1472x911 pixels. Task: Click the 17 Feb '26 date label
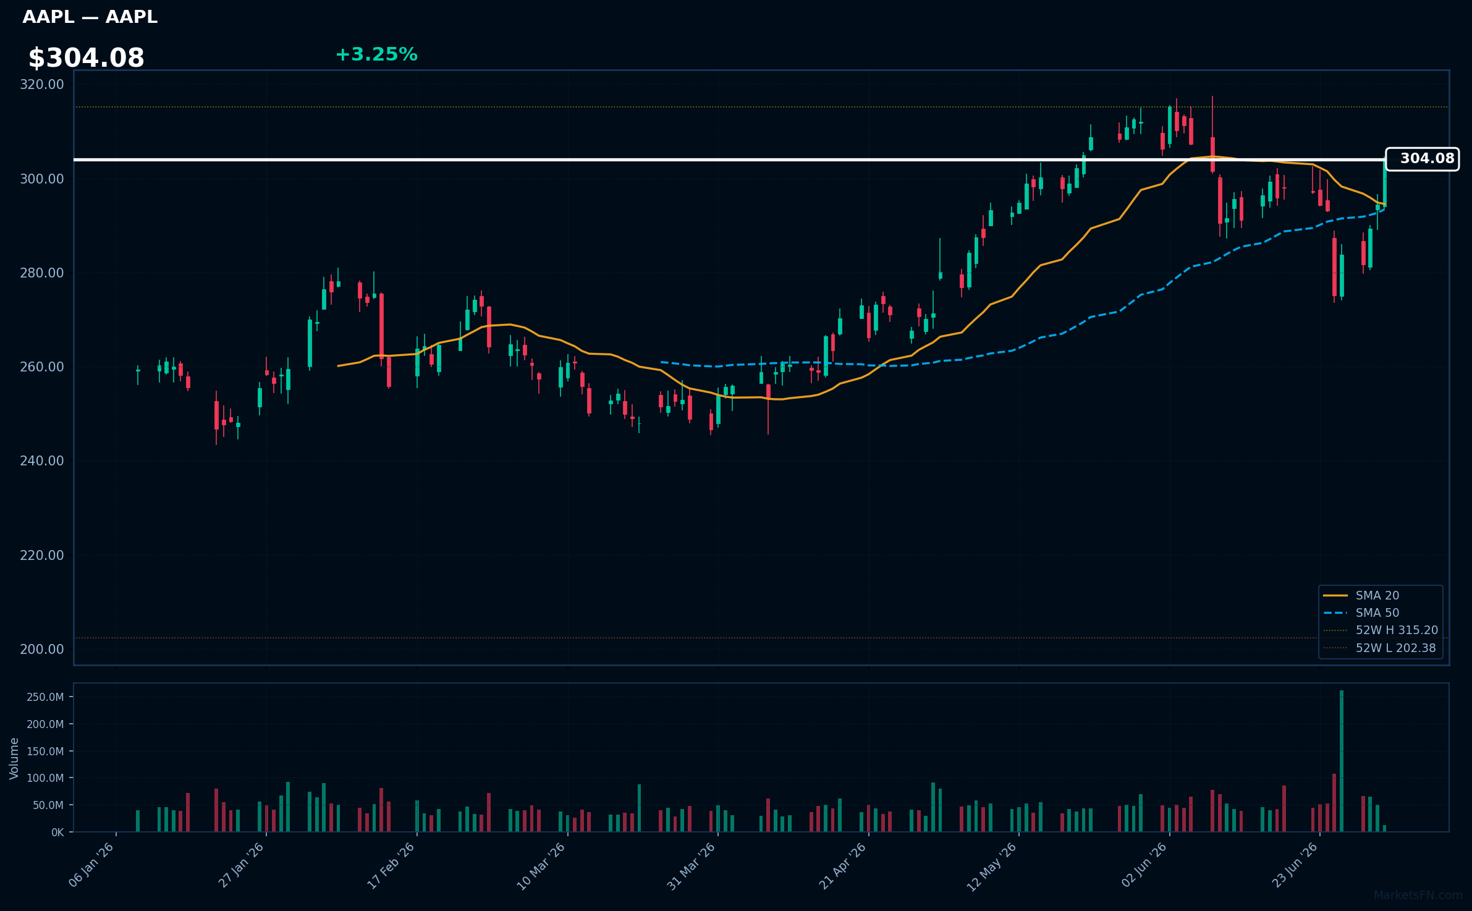coord(391,865)
